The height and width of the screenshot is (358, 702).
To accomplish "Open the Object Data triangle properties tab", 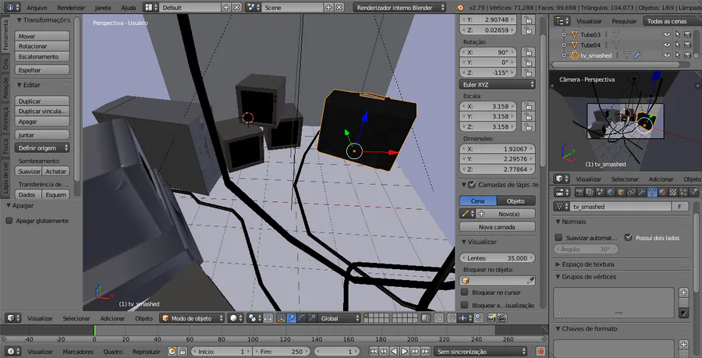I will 652,193.
